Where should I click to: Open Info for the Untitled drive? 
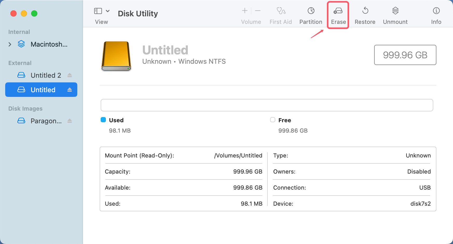(436, 14)
